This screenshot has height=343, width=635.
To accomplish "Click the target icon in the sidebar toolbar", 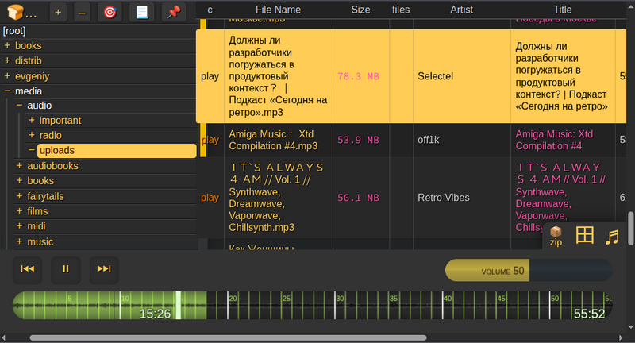I will tap(110, 12).
